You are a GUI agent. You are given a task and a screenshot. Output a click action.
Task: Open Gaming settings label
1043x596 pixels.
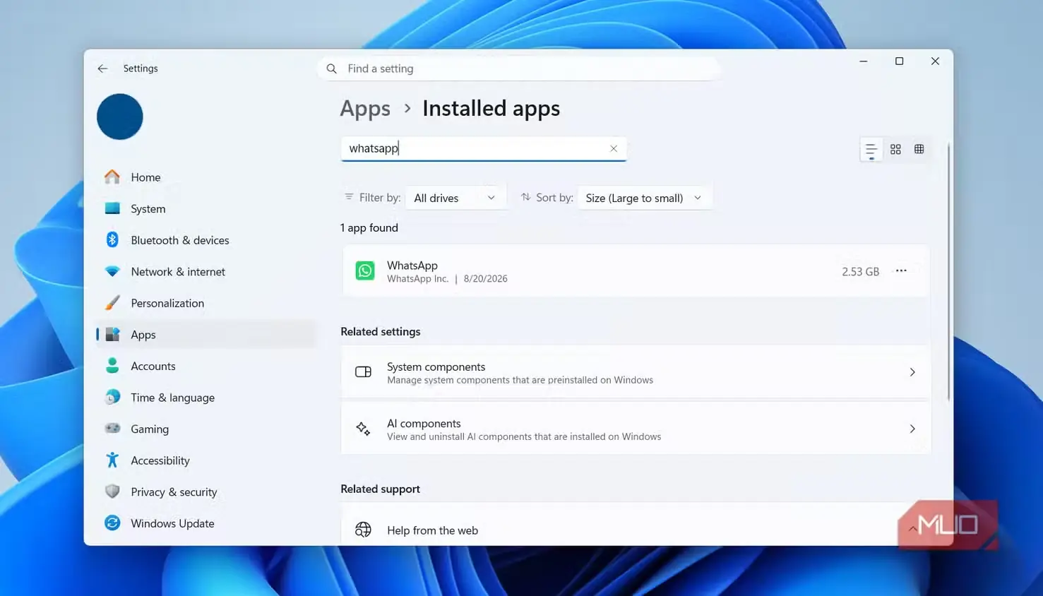pyautogui.click(x=150, y=429)
